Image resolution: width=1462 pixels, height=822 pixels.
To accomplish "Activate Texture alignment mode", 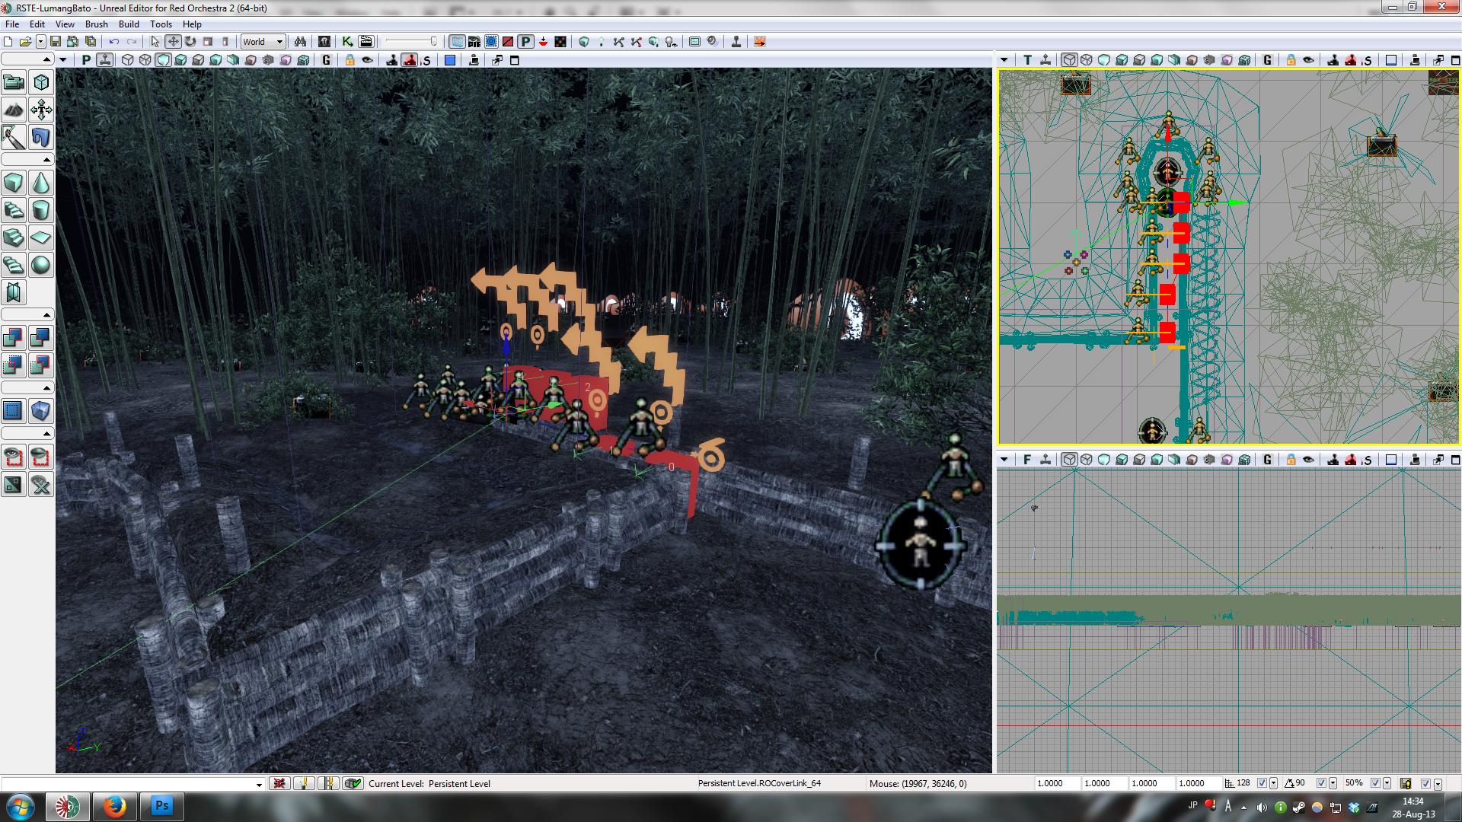I will pos(41,110).
